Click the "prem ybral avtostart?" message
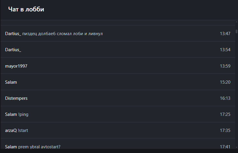Screen dimensions: 238x153 coord(39,147)
